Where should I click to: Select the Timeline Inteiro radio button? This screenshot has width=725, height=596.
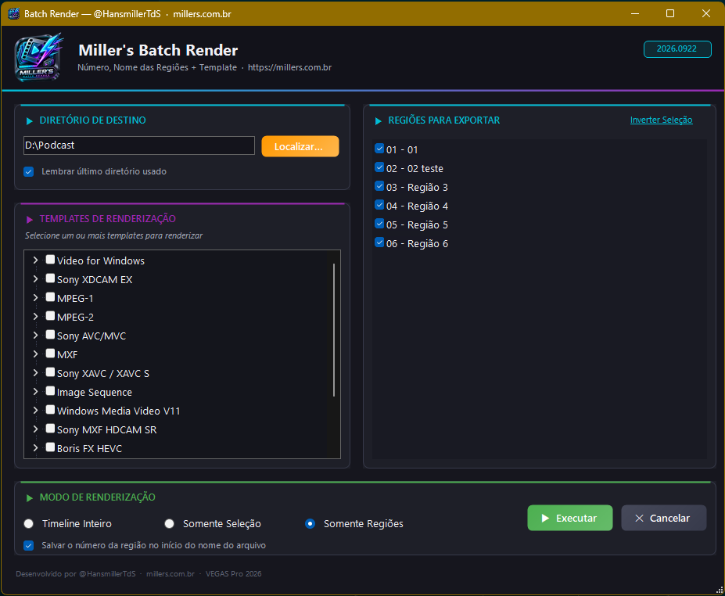point(29,523)
